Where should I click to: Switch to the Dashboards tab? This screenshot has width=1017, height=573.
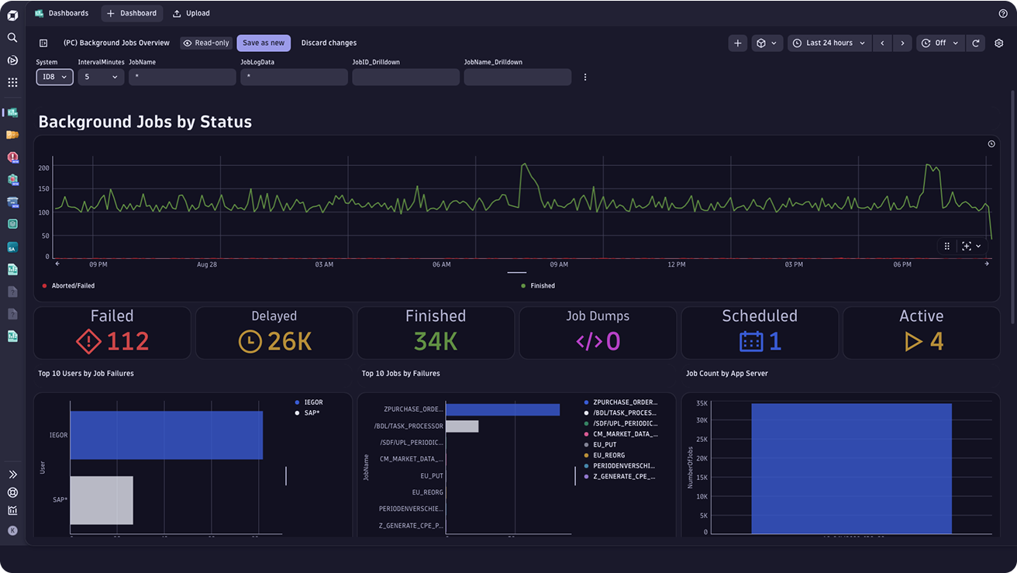(x=62, y=13)
